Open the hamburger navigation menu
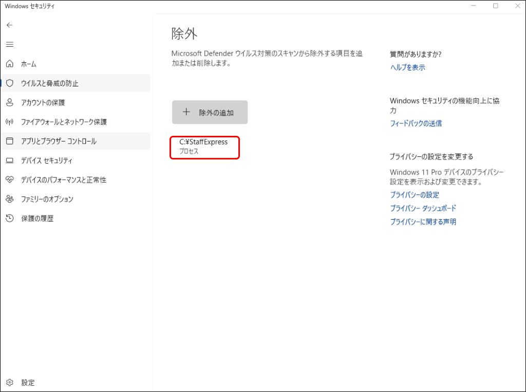This screenshot has width=526, height=392. tap(10, 44)
